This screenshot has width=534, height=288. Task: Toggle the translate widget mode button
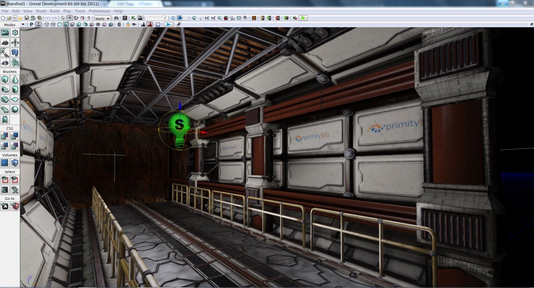pos(69,18)
